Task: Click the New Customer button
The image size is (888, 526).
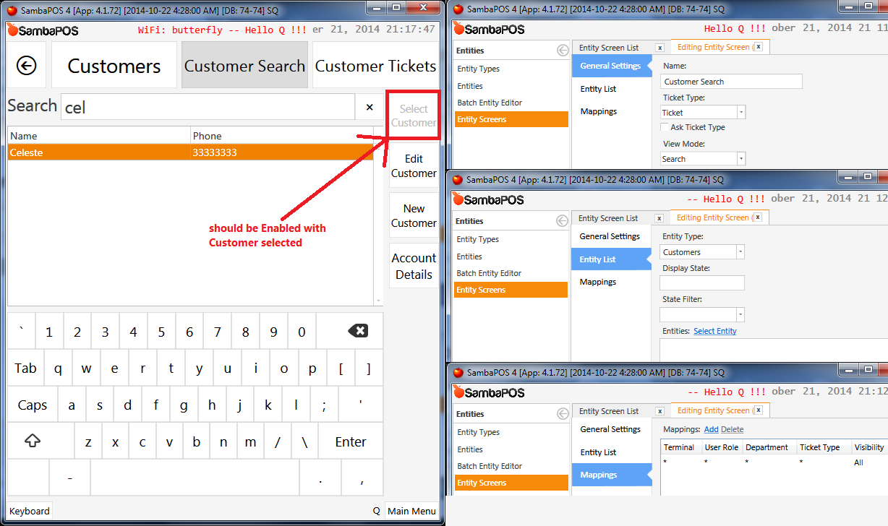Action: pos(414,215)
